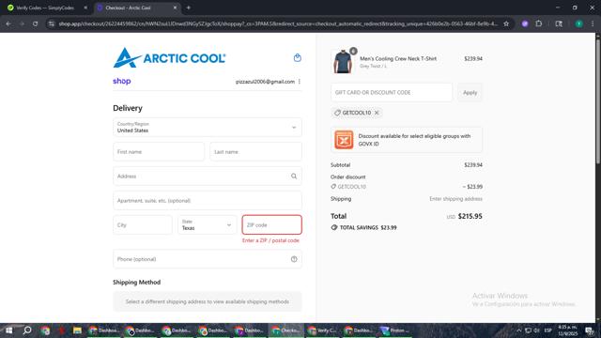Focus the Apartment, suite, etc. field
Viewport: 601px width, 338px height.
pyautogui.click(x=208, y=200)
